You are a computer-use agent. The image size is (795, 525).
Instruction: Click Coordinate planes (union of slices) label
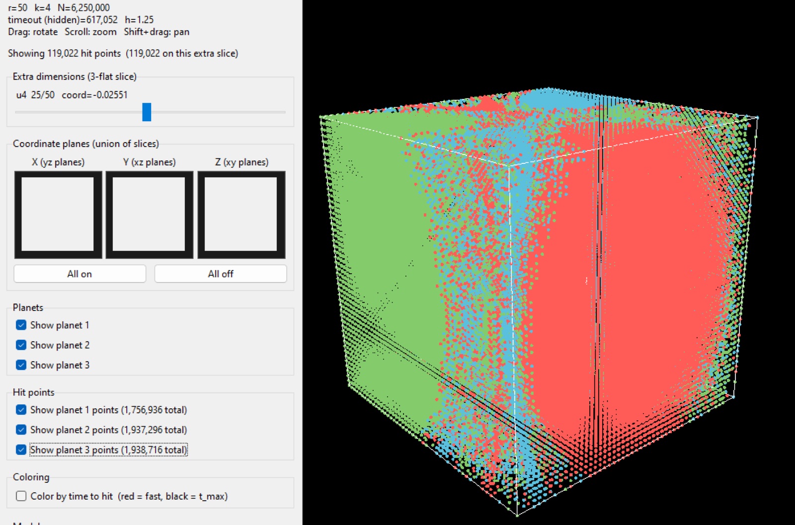pyautogui.click(x=86, y=144)
